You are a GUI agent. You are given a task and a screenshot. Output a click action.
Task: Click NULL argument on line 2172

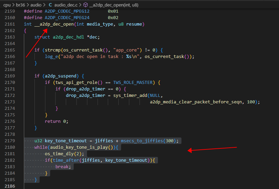155,96
